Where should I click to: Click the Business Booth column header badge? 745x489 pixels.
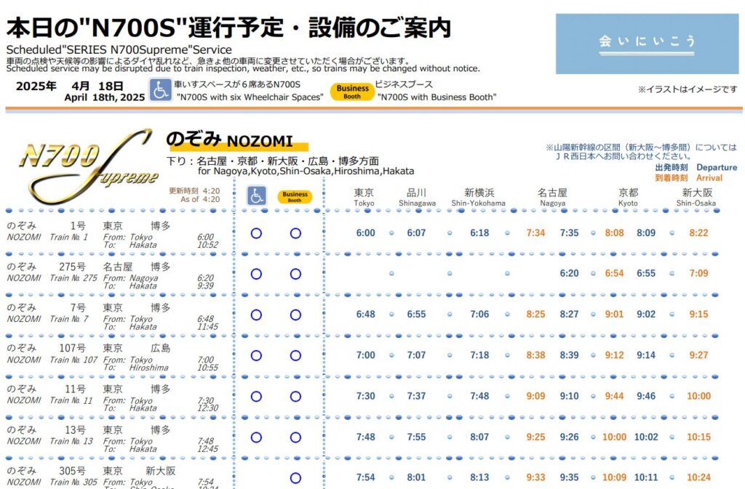295,196
